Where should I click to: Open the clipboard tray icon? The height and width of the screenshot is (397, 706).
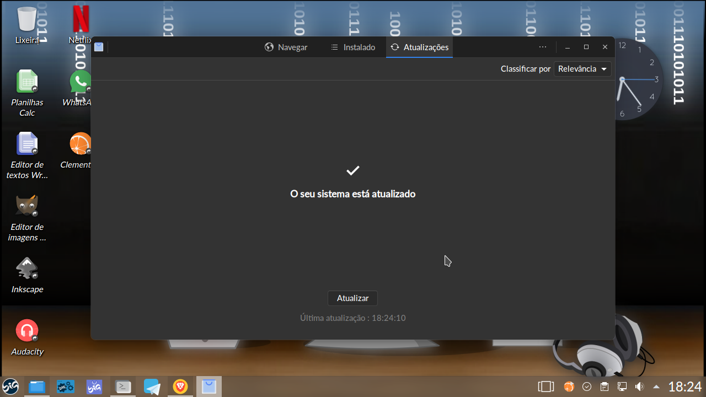point(605,387)
